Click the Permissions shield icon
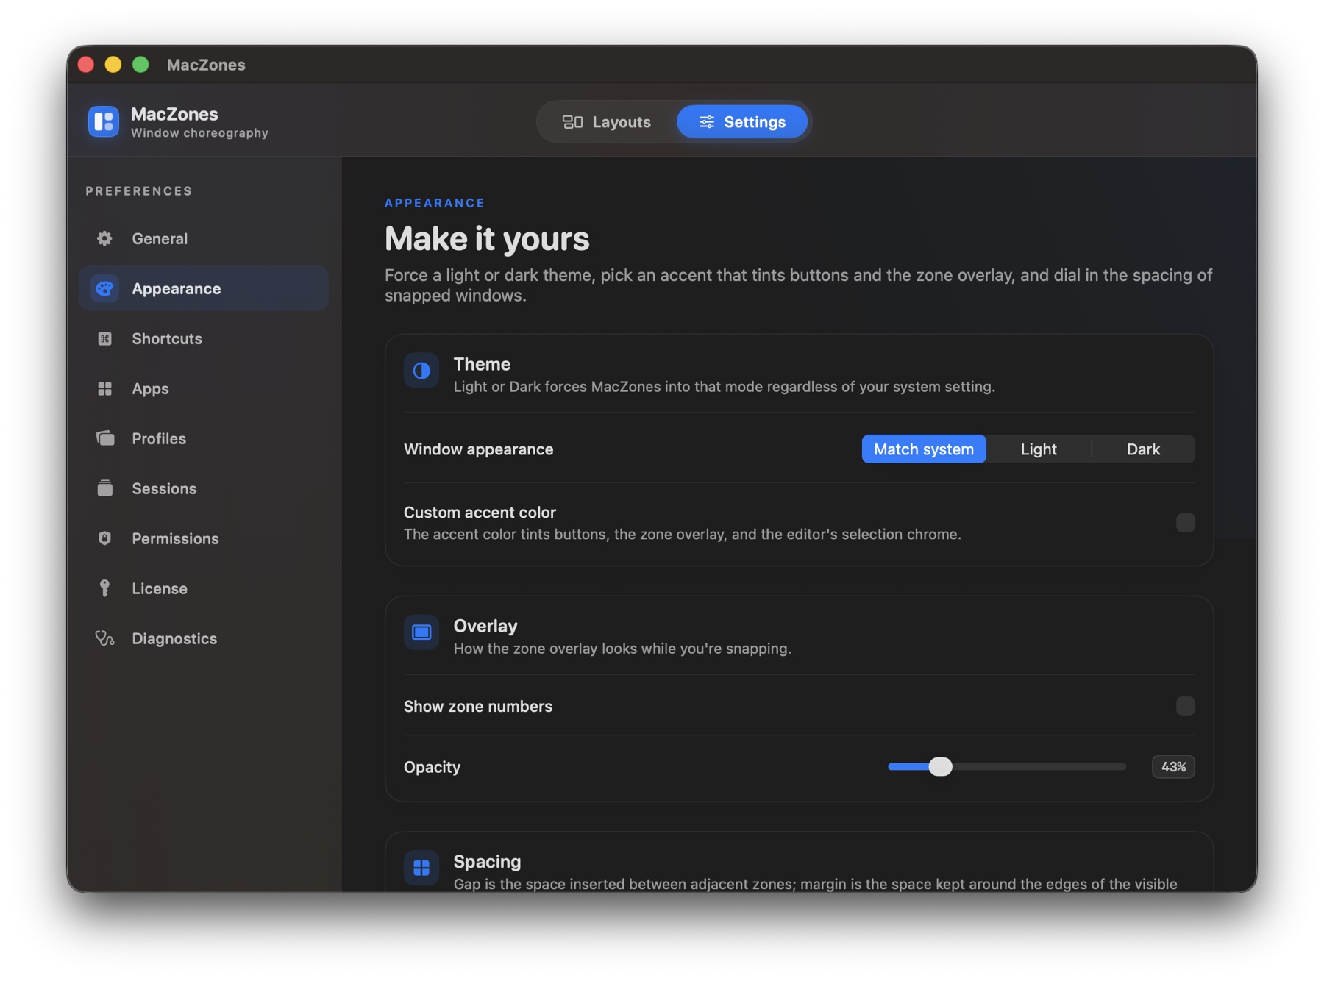 (104, 538)
